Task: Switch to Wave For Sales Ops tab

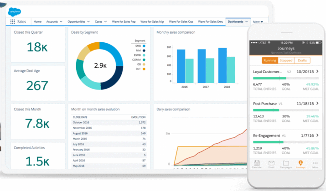Action: pyautogui.click(x=181, y=21)
